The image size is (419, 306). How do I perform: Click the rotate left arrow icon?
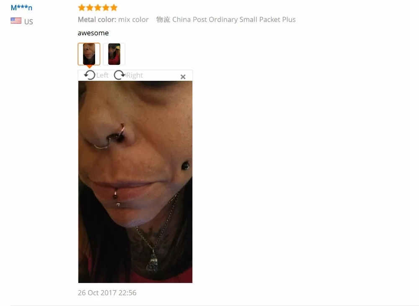coord(90,75)
